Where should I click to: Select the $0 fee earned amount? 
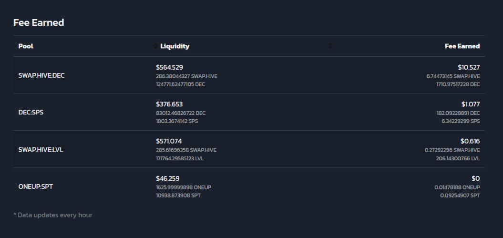[476, 178]
